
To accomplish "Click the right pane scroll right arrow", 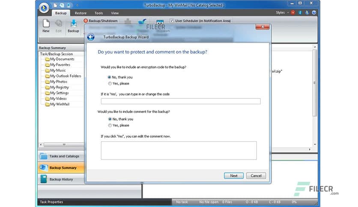I will [x=310, y=149].
